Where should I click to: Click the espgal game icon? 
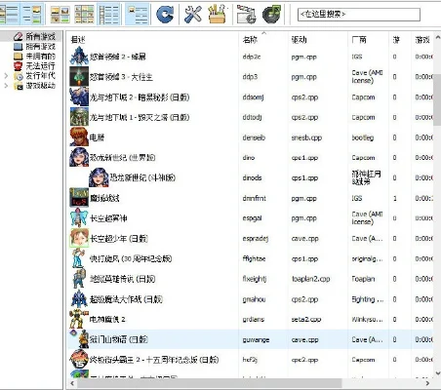point(79,217)
